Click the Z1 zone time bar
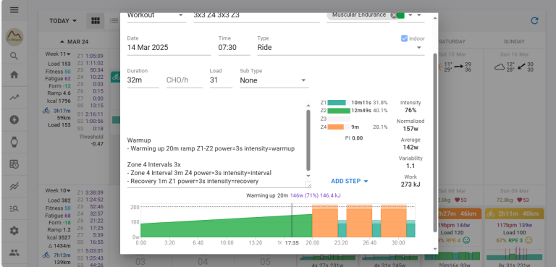Screen dimensions: 556x267 coord(336,103)
